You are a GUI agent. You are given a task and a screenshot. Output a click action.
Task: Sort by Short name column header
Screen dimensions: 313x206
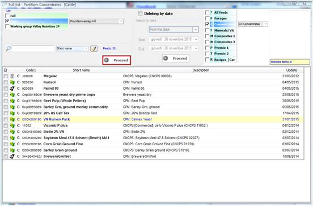pyautogui.click(x=81, y=70)
